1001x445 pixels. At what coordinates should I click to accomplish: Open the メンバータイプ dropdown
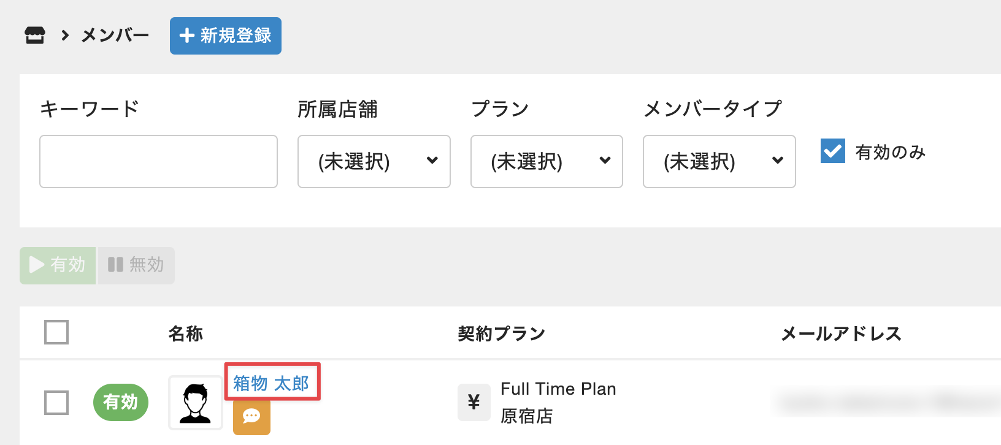719,161
